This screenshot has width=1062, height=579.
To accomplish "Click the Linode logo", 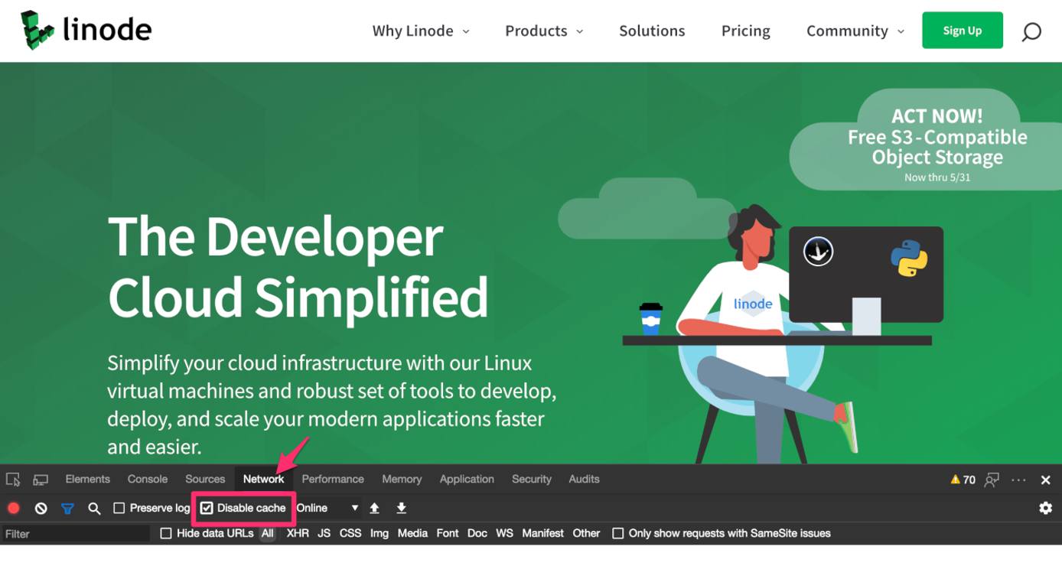I will [x=84, y=30].
